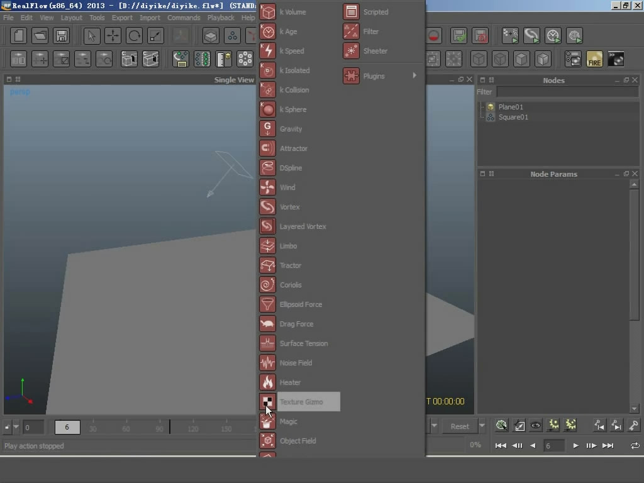The width and height of the screenshot is (644, 483).
Task: Click the timeline marker at 120
Action: 192,429
